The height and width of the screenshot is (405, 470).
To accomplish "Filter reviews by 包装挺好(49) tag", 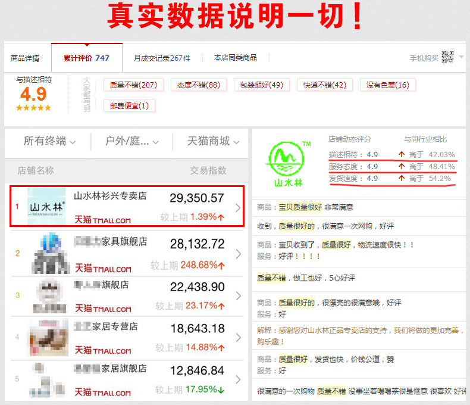I will [x=262, y=85].
